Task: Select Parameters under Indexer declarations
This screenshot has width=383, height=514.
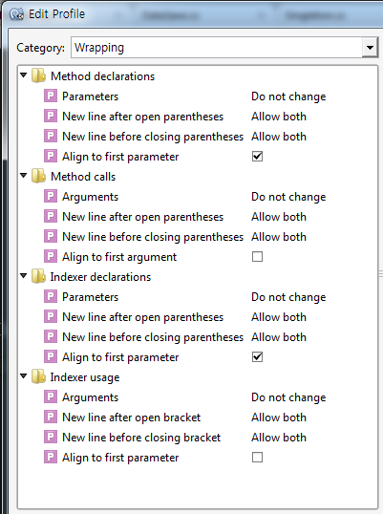Action: click(x=90, y=297)
